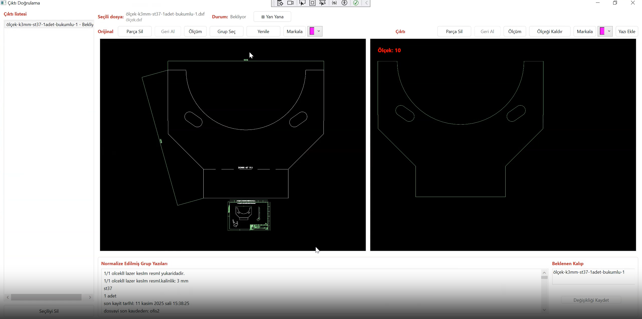This screenshot has height=319, width=642.
Task: Click Ölçeği Kaldır button
Action: pyautogui.click(x=549, y=32)
